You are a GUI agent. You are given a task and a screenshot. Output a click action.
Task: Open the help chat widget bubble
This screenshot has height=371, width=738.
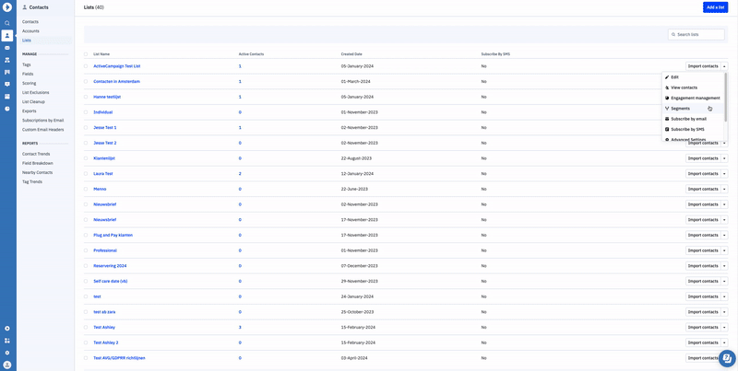[x=727, y=358]
